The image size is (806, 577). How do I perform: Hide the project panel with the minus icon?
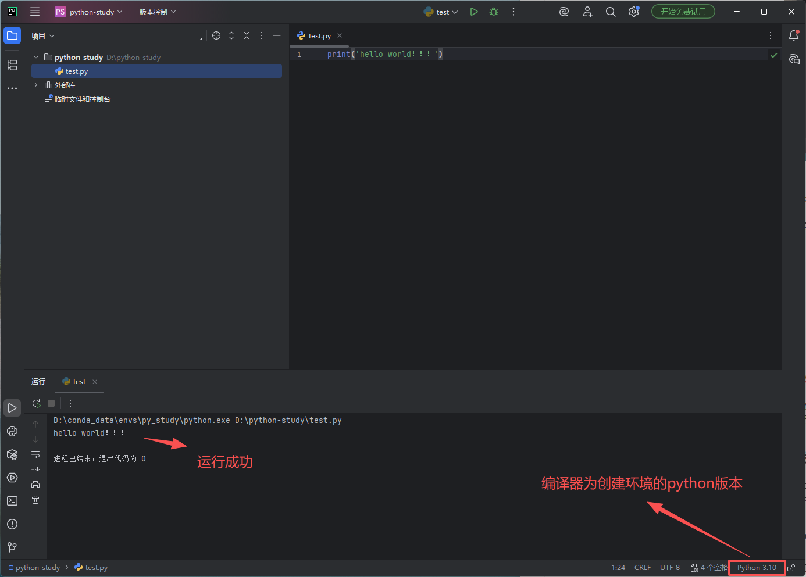[277, 35]
